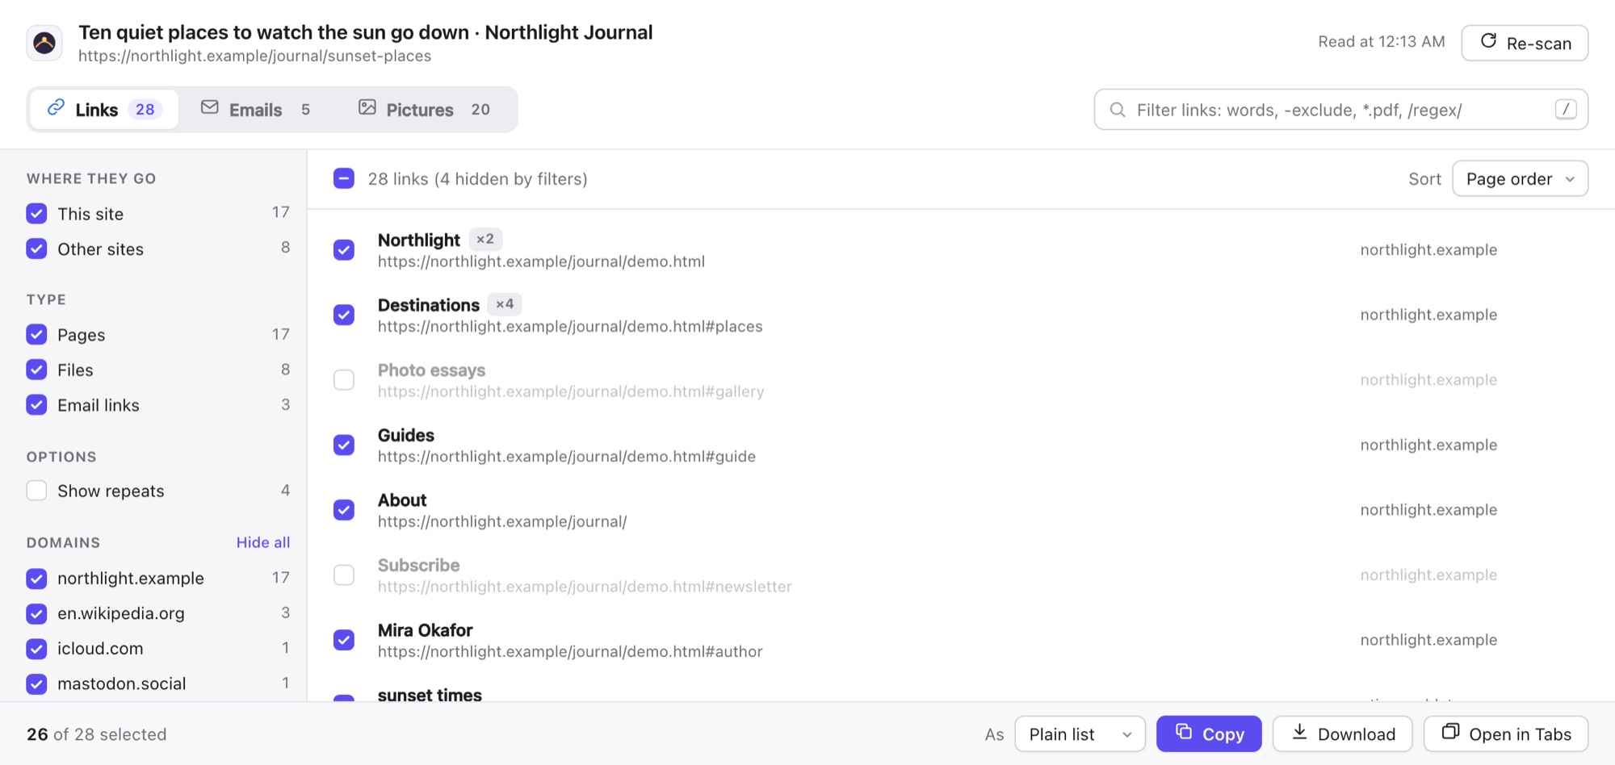
Task: Uncheck the This site filter
Action: [36, 214]
